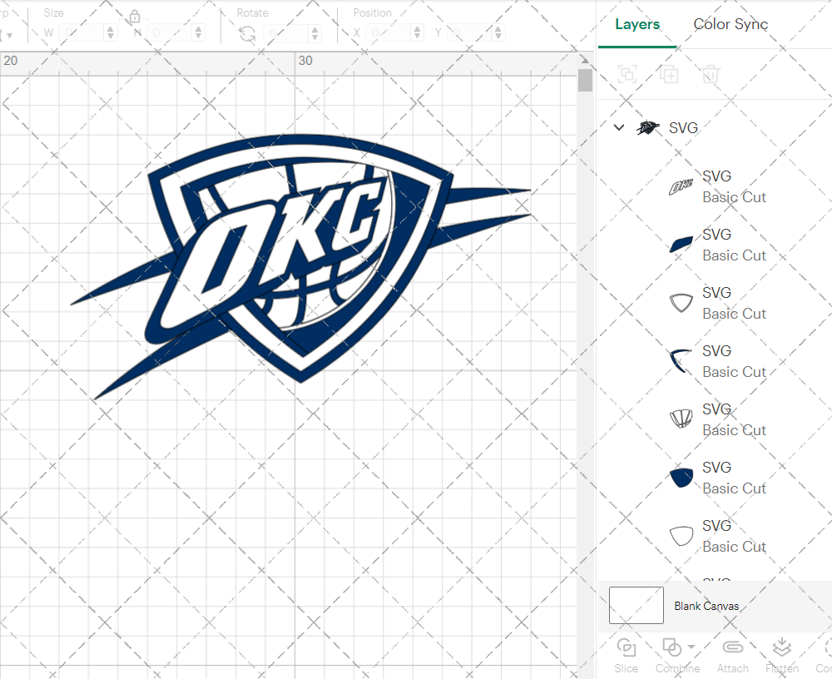Open the Combine dropdown arrow
The height and width of the screenshot is (679, 832).
click(691, 647)
